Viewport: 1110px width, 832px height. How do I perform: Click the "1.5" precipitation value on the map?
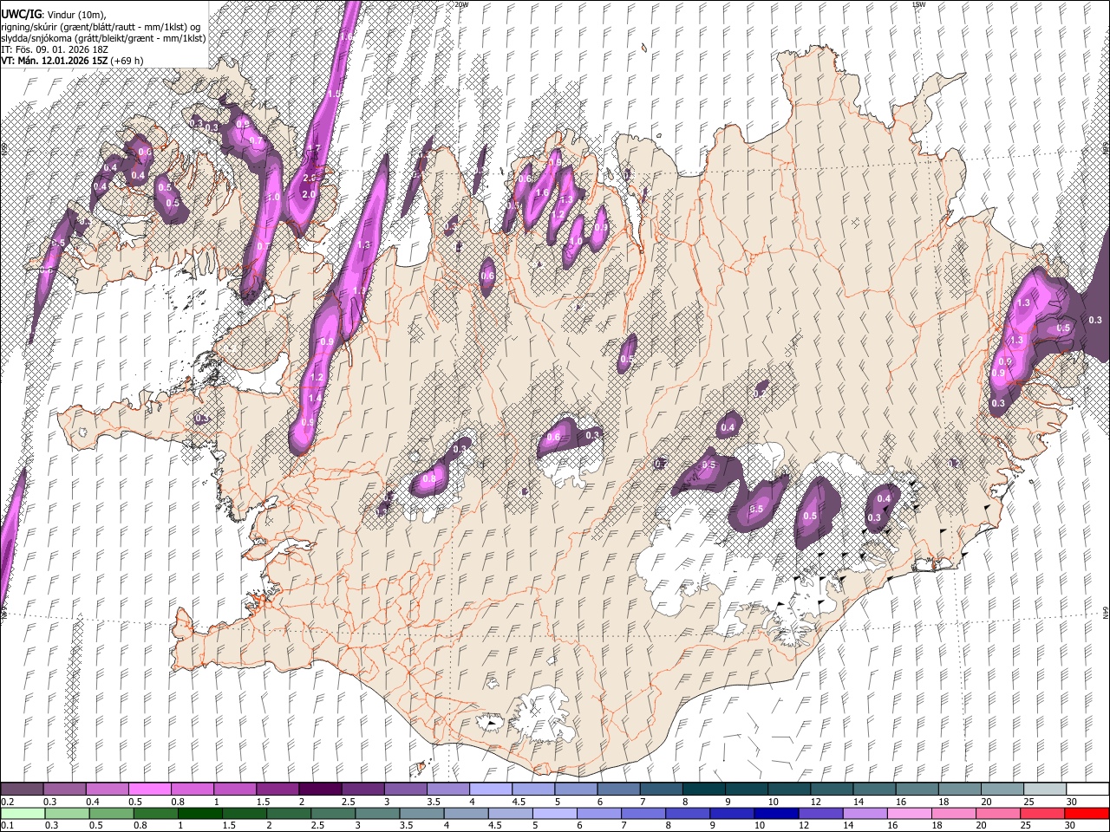pyautogui.click(x=334, y=94)
